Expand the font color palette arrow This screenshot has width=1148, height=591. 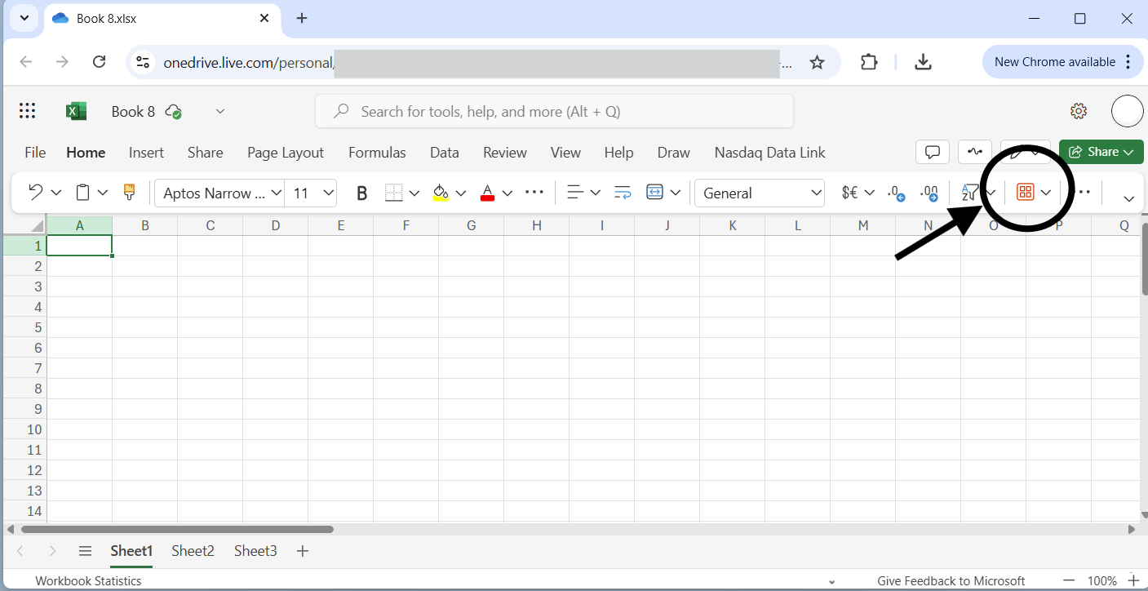click(508, 193)
